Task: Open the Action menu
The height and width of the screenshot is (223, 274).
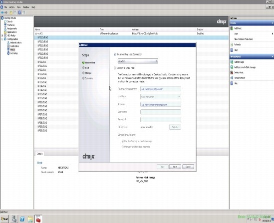Action: [11, 7]
